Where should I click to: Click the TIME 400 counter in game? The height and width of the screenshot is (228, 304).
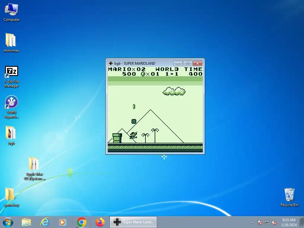tap(193, 71)
